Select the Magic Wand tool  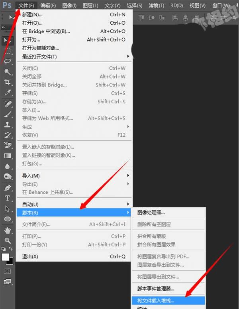click(x=8, y=71)
